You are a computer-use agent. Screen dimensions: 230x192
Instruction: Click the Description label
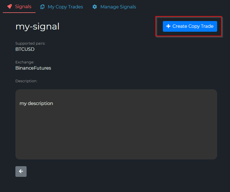point(26,81)
